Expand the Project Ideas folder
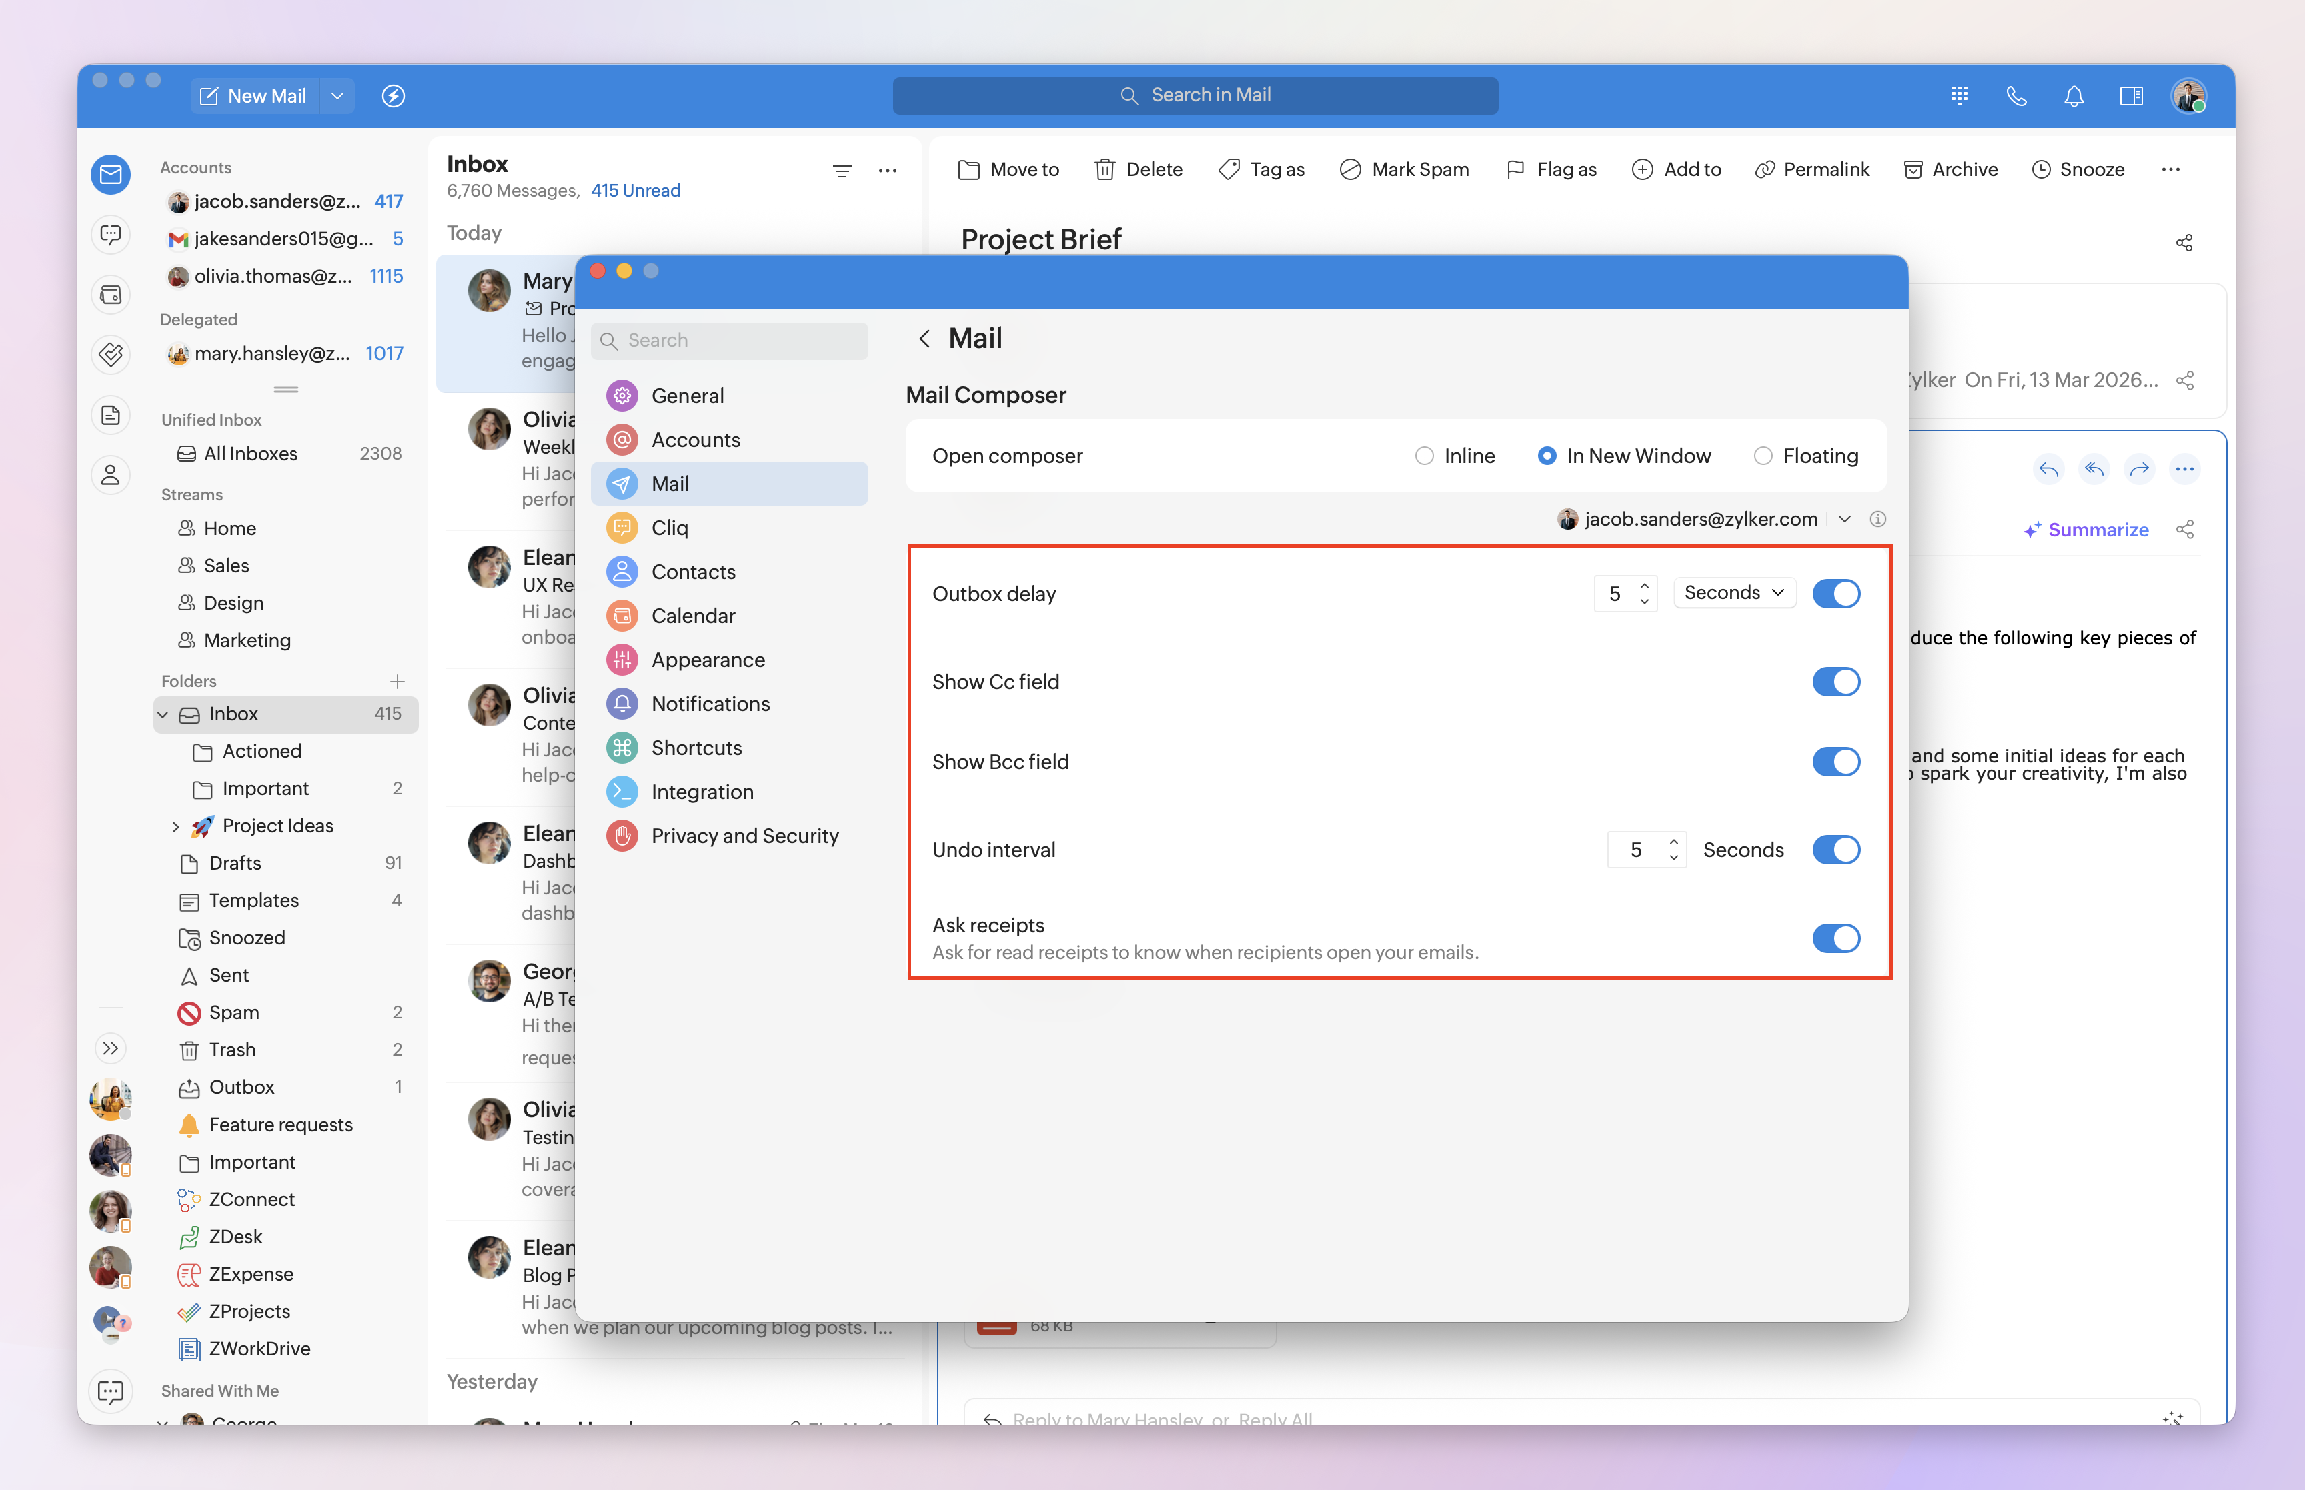Viewport: 2305px width, 1490px height. point(175,826)
